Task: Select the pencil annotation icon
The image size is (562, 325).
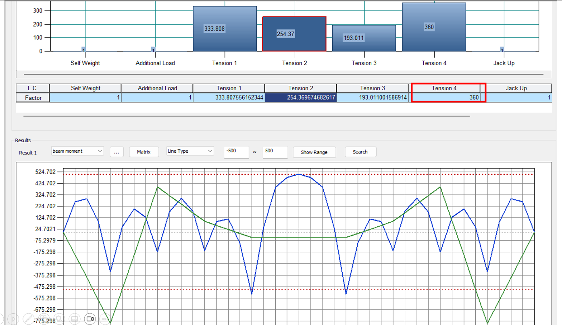Action: click(27, 319)
